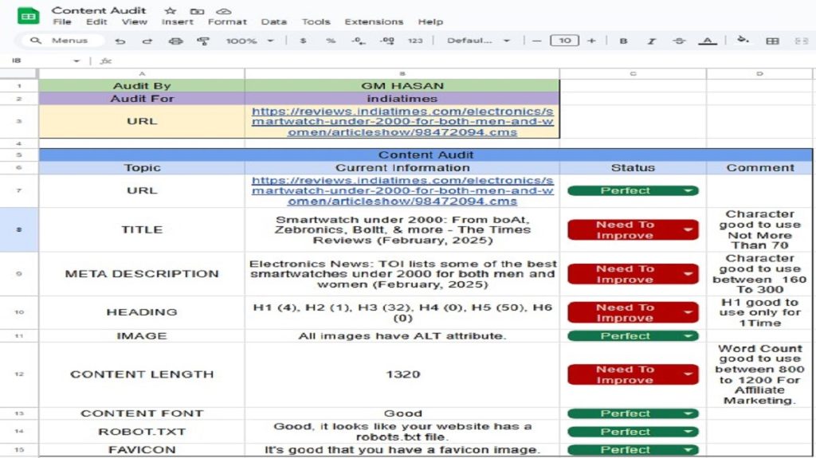Open the Tools menu
Image resolution: width=816 pixels, height=458 pixels.
[x=316, y=22]
